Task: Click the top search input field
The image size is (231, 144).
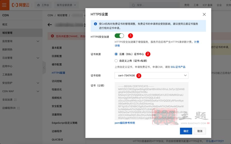Action: coord(155,5)
